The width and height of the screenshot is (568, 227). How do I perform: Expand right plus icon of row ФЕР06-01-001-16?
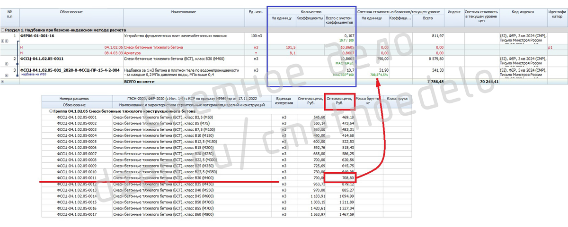7,41
